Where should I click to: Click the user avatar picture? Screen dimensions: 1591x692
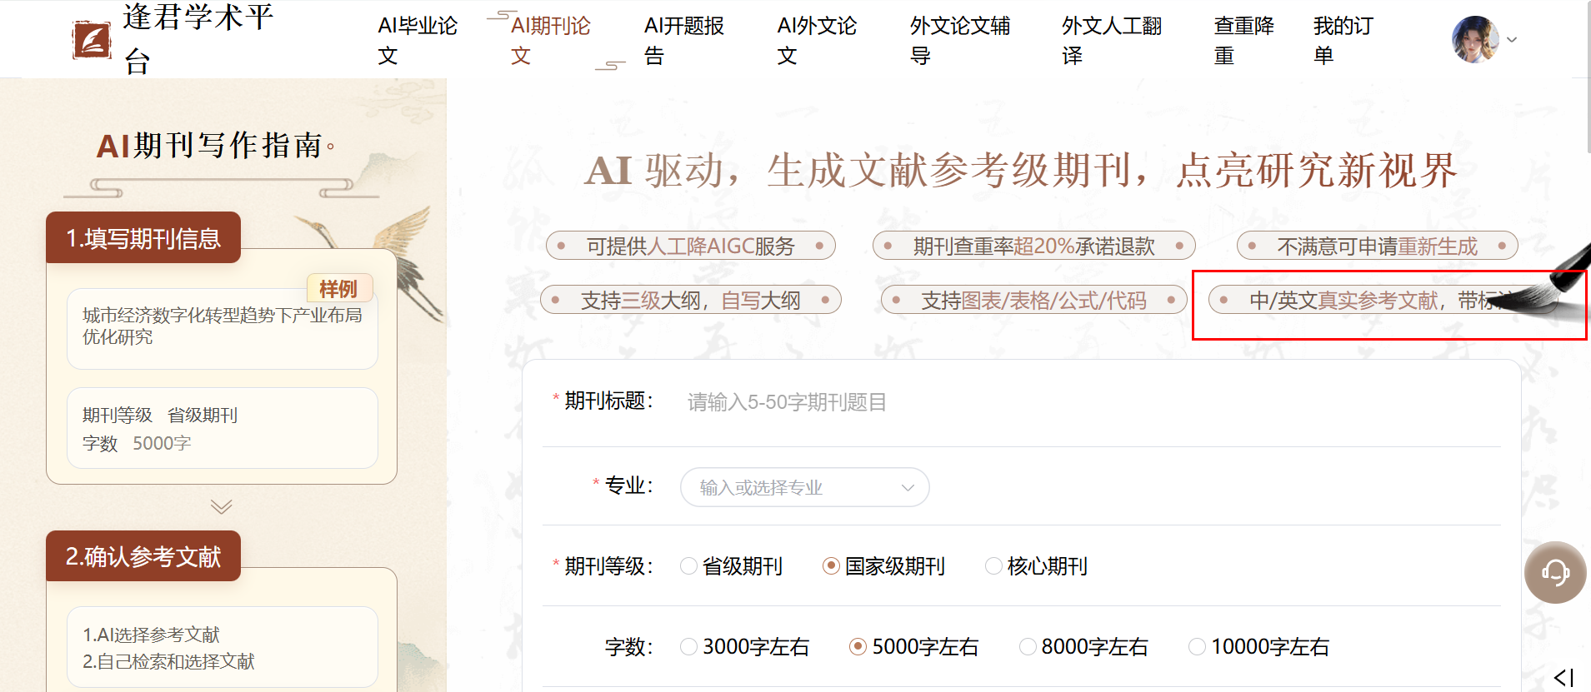[x=1475, y=39]
